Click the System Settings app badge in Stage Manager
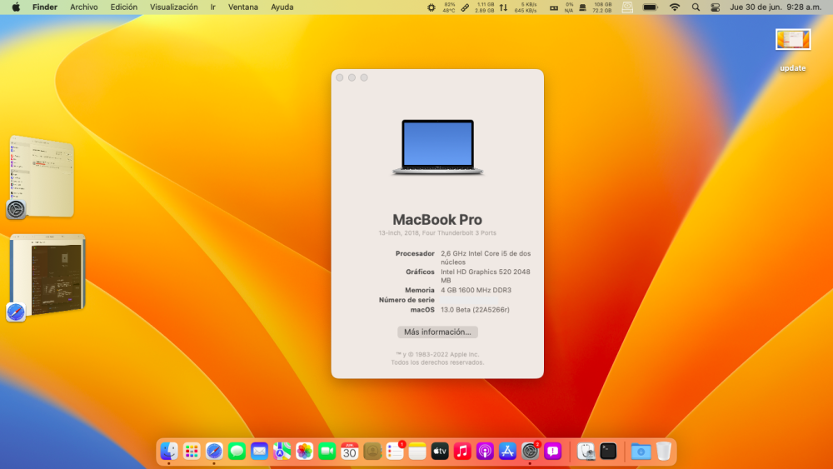This screenshot has width=833, height=469. (x=16, y=209)
